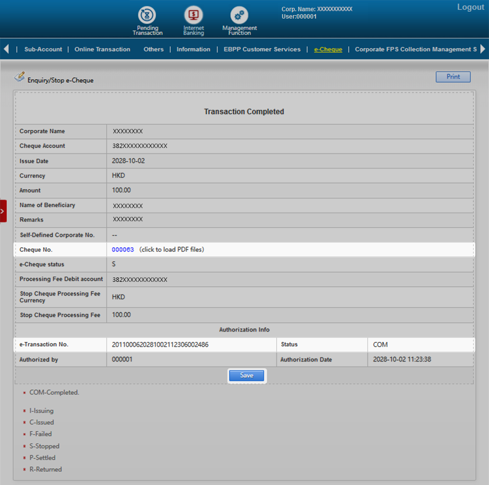
Task: Open the Sub-Account menu
Action: 43,49
